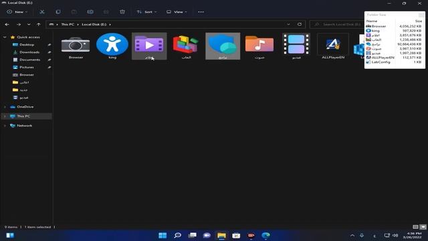Viewport: 428px width, 241px height.
Task: Switch to large thumbnails view in status bar
Action: [x=423, y=227]
